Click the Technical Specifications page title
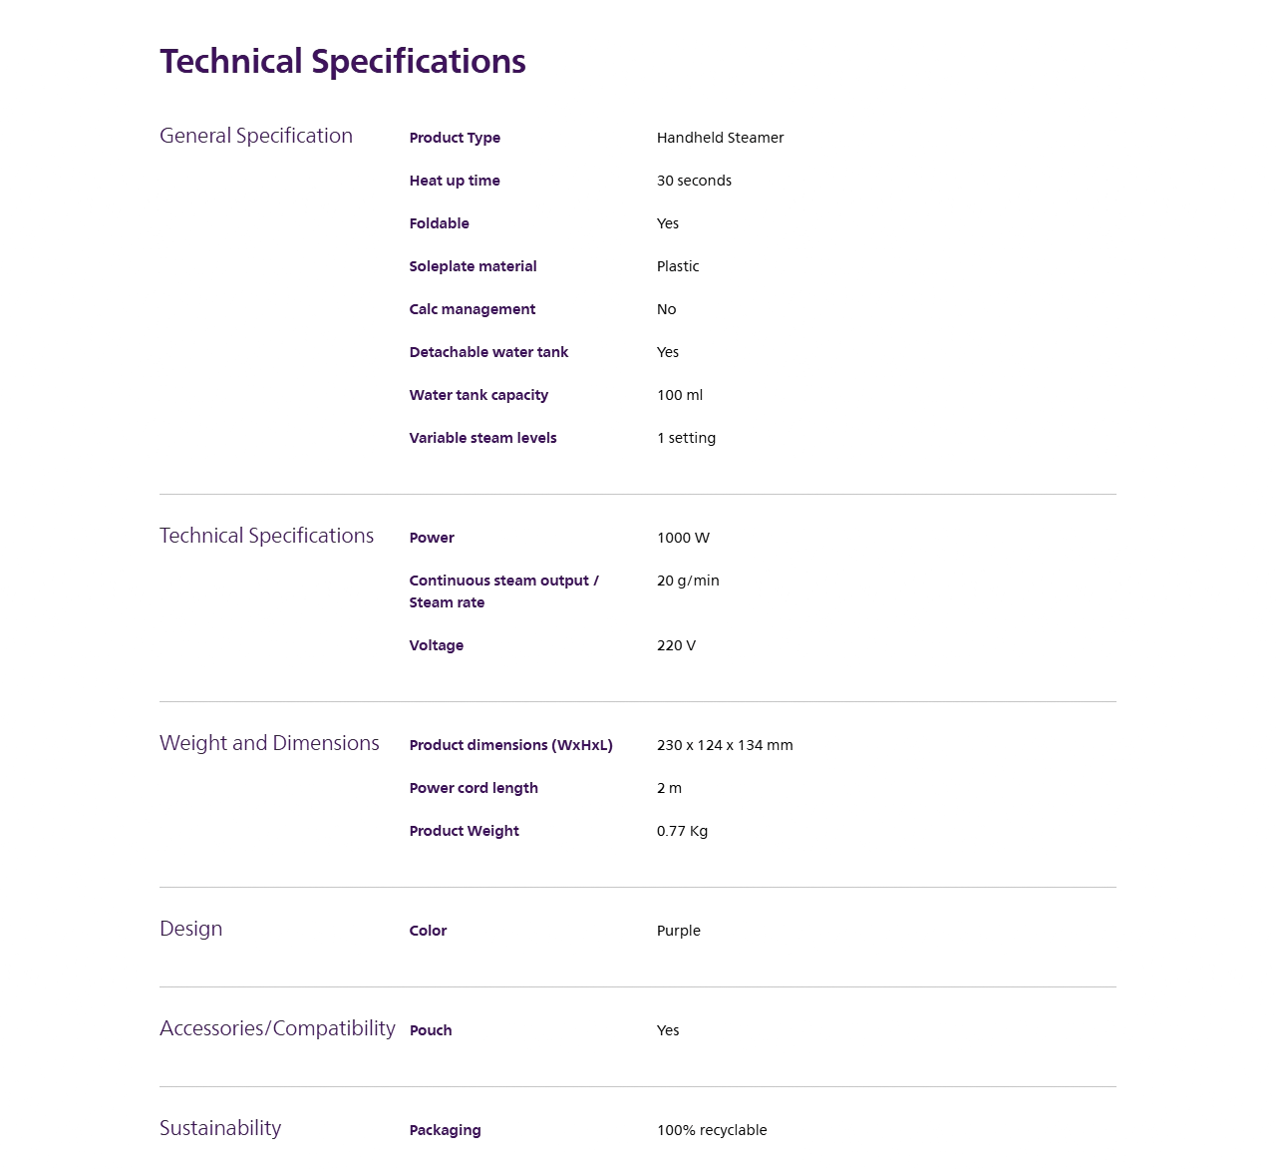 342,62
